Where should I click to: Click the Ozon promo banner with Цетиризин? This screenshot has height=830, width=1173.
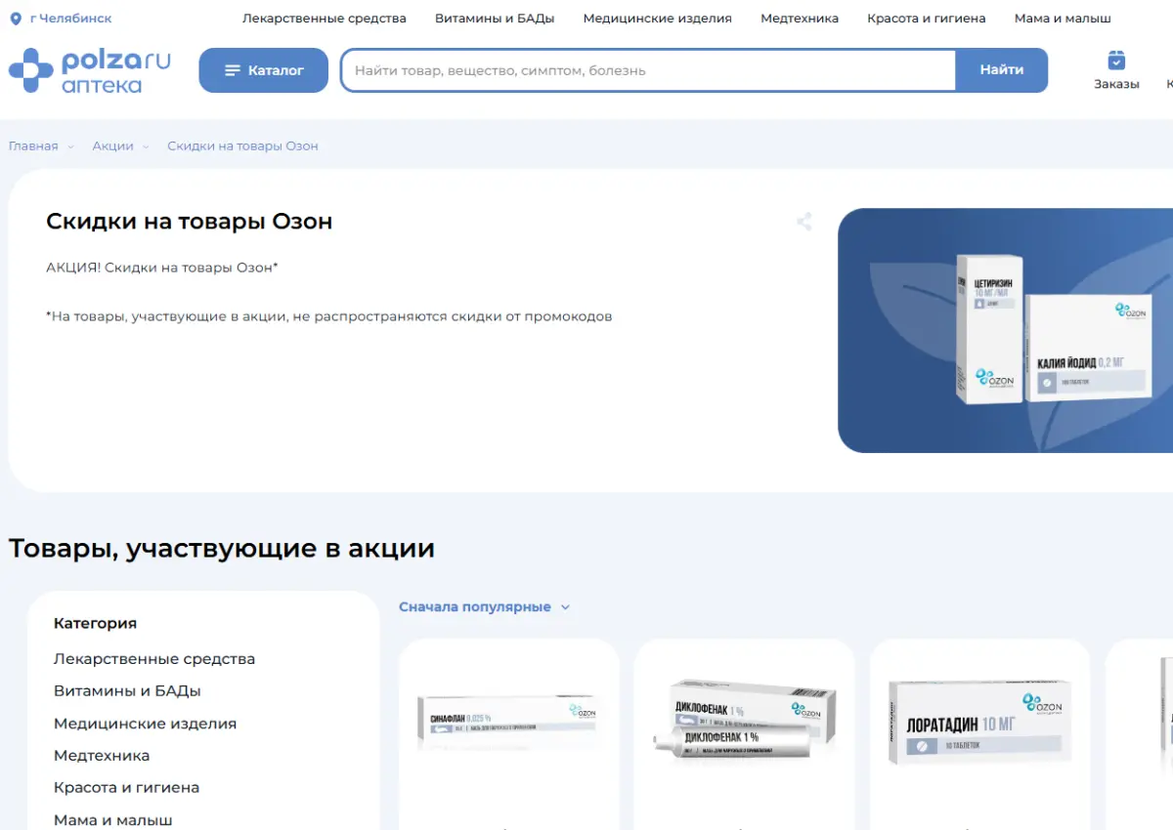pos(1005,330)
